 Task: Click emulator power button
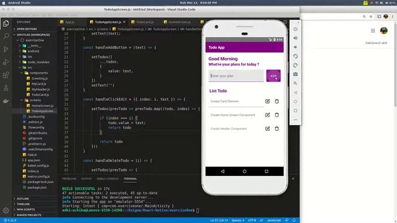(295, 29)
